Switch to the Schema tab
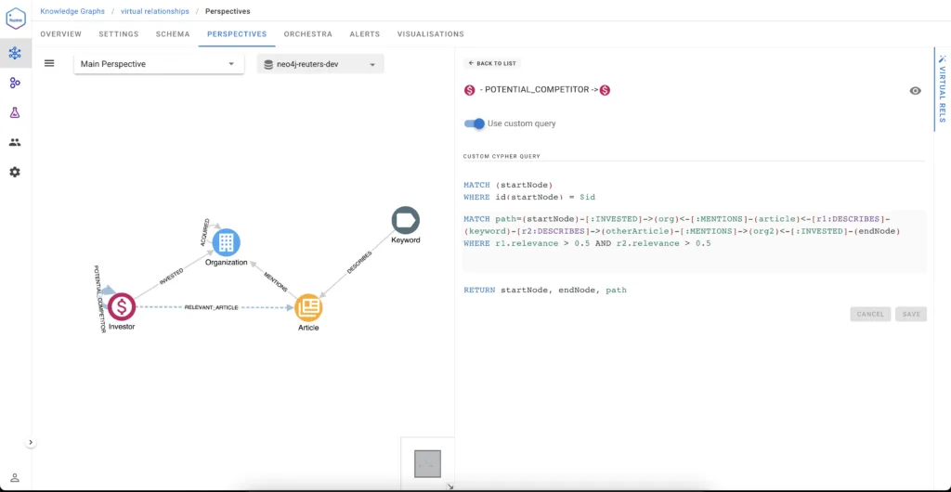This screenshot has height=492, width=951. pos(173,34)
